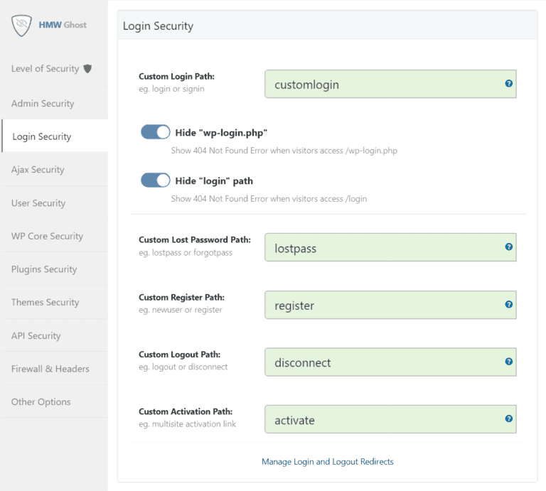Viewport: 546px width, 491px height.
Task: Click help icon in Custom Activation Path field
Action: coord(508,419)
